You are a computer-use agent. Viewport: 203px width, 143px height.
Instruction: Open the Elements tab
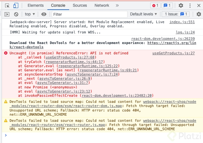point(36,5)
